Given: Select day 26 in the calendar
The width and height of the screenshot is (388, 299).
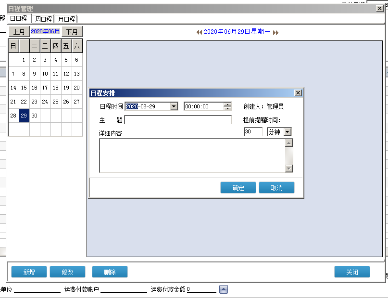Looking at the screenshot, I should tap(66, 102).
